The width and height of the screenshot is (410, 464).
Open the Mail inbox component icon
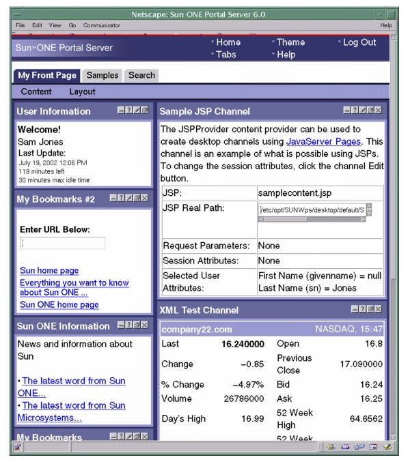tap(345, 447)
